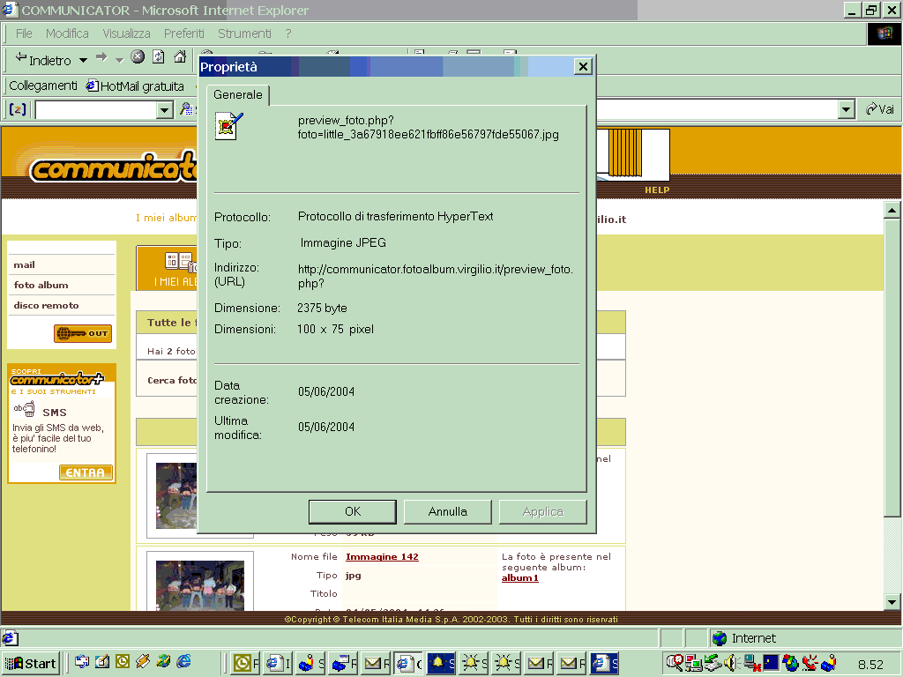Click the Internet zone status bar text
Viewport: 903px width, 677px height.
753,638
